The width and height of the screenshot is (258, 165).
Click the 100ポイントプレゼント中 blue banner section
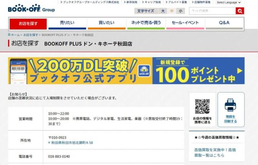tap(198, 71)
